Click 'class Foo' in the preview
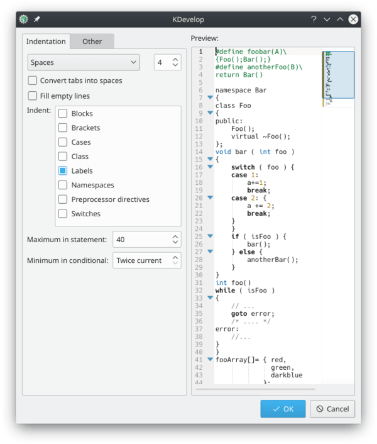 pos(233,106)
